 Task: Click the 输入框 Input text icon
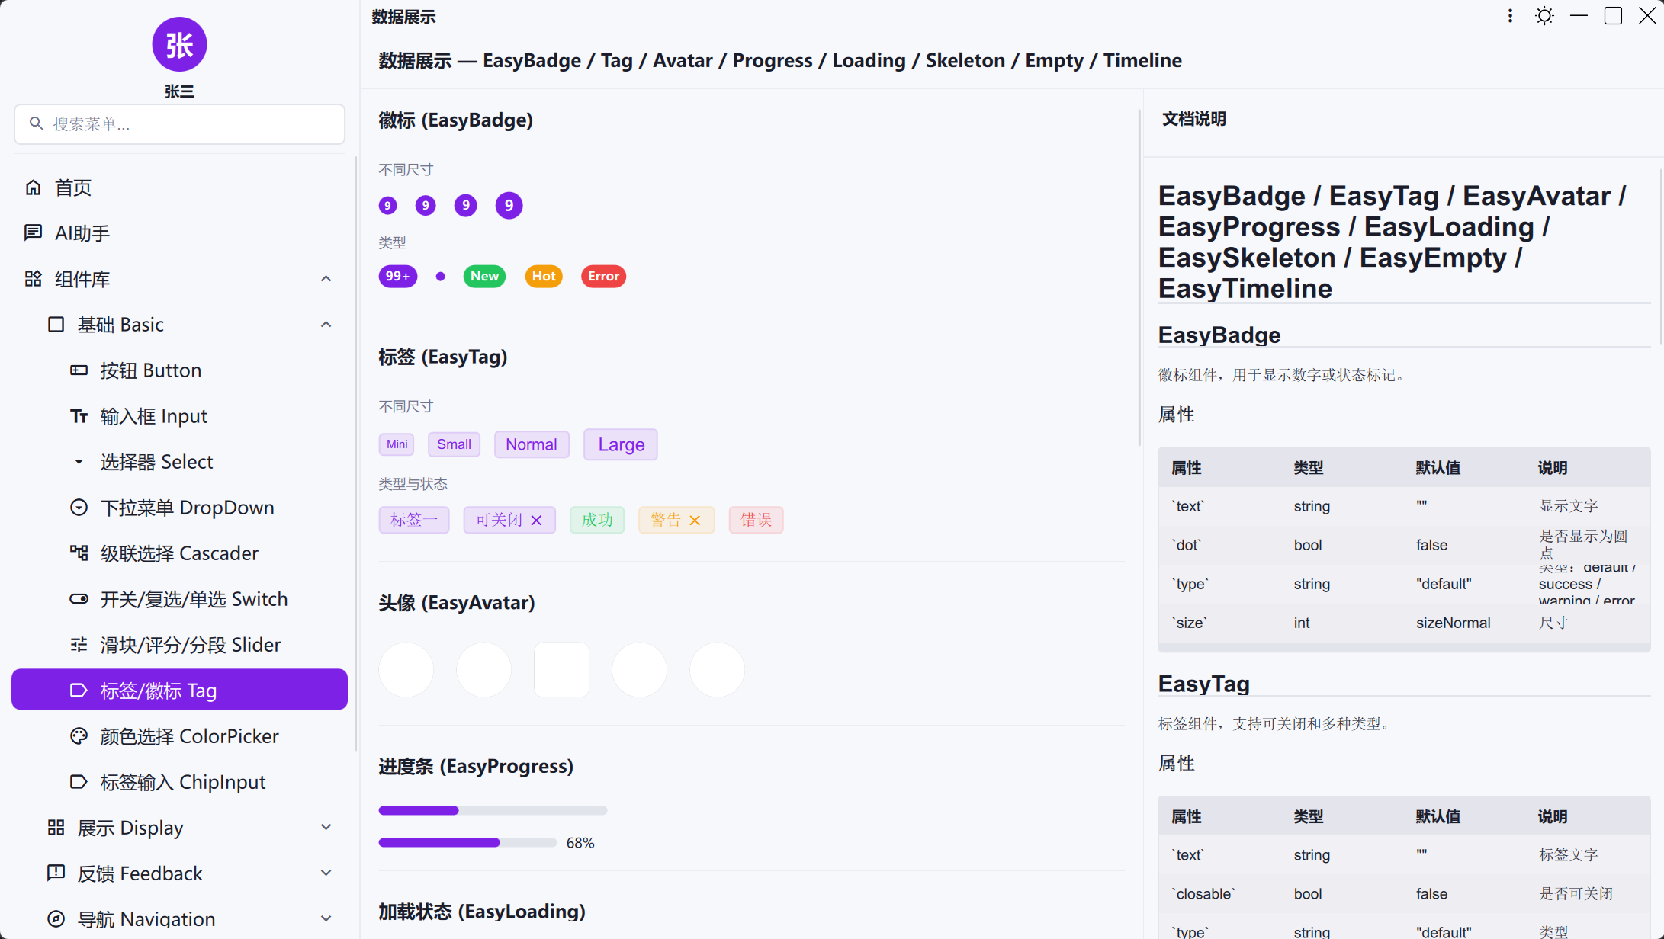point(79,416)
